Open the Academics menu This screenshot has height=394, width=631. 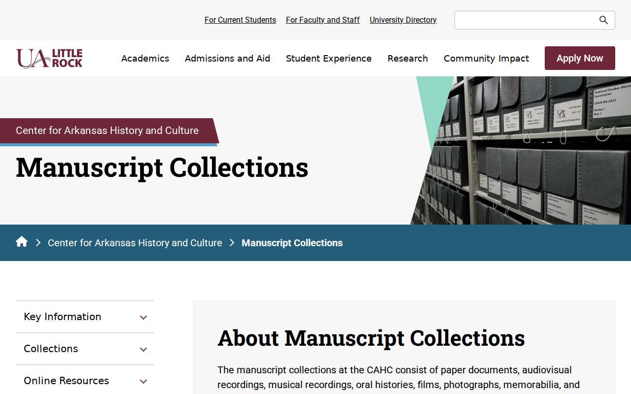(145, 58)
